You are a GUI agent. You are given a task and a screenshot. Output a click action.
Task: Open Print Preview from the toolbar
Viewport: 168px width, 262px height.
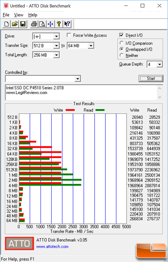(42, 24)
